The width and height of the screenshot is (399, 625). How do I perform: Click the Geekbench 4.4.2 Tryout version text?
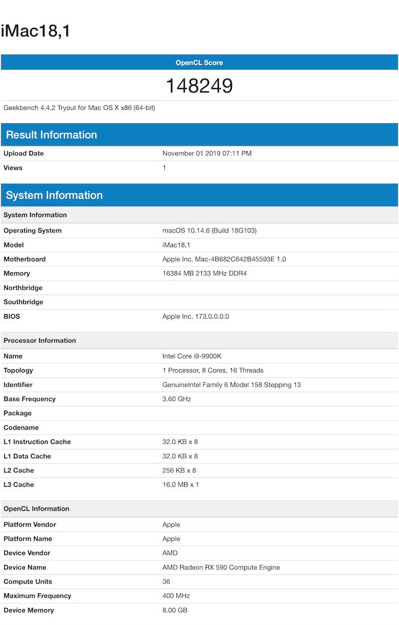click(x=79, y=108)
